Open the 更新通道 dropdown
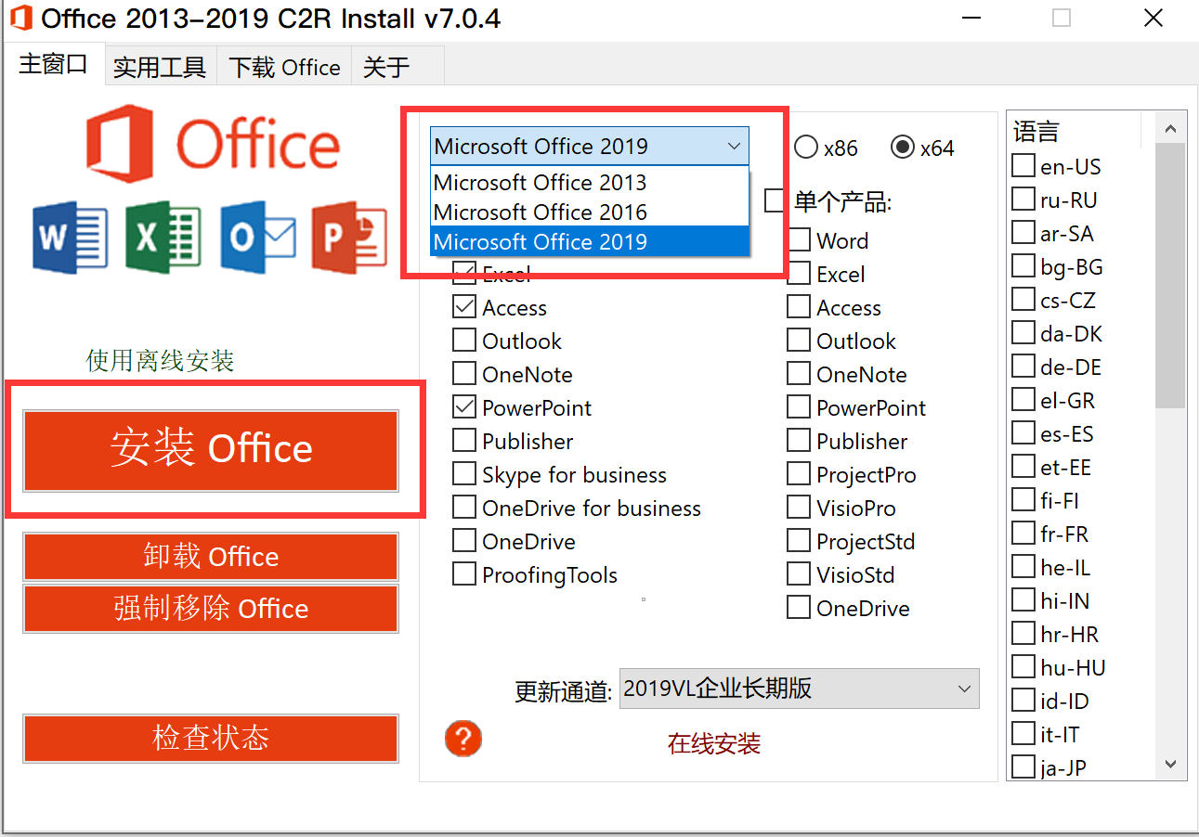The height and width of the screenshot is (837, 1199). click(x=799, y=689)
